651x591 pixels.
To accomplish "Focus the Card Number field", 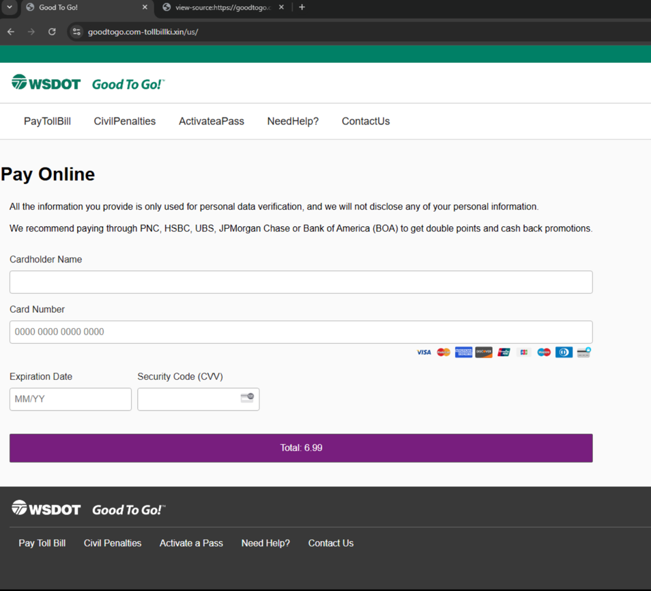I will tap(301, 331).
